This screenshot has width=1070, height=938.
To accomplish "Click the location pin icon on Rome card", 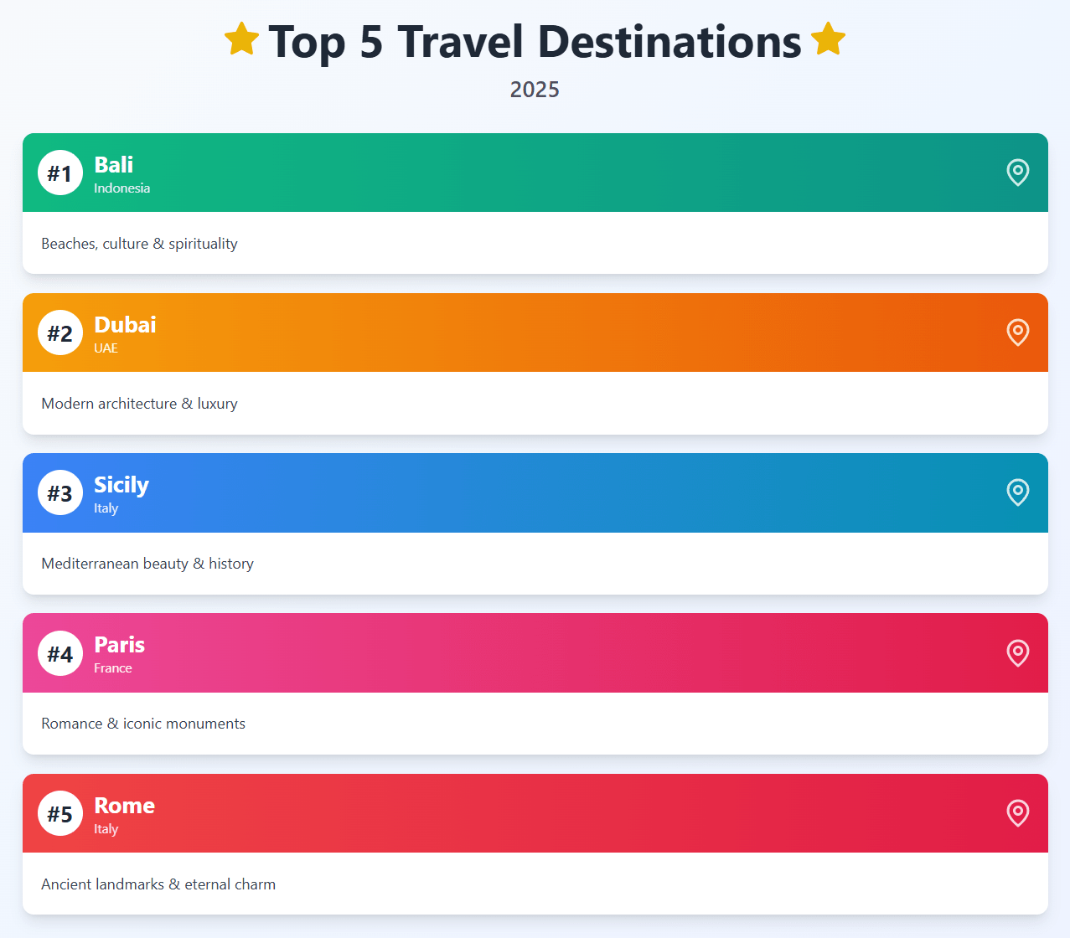I will point(1017,813).
